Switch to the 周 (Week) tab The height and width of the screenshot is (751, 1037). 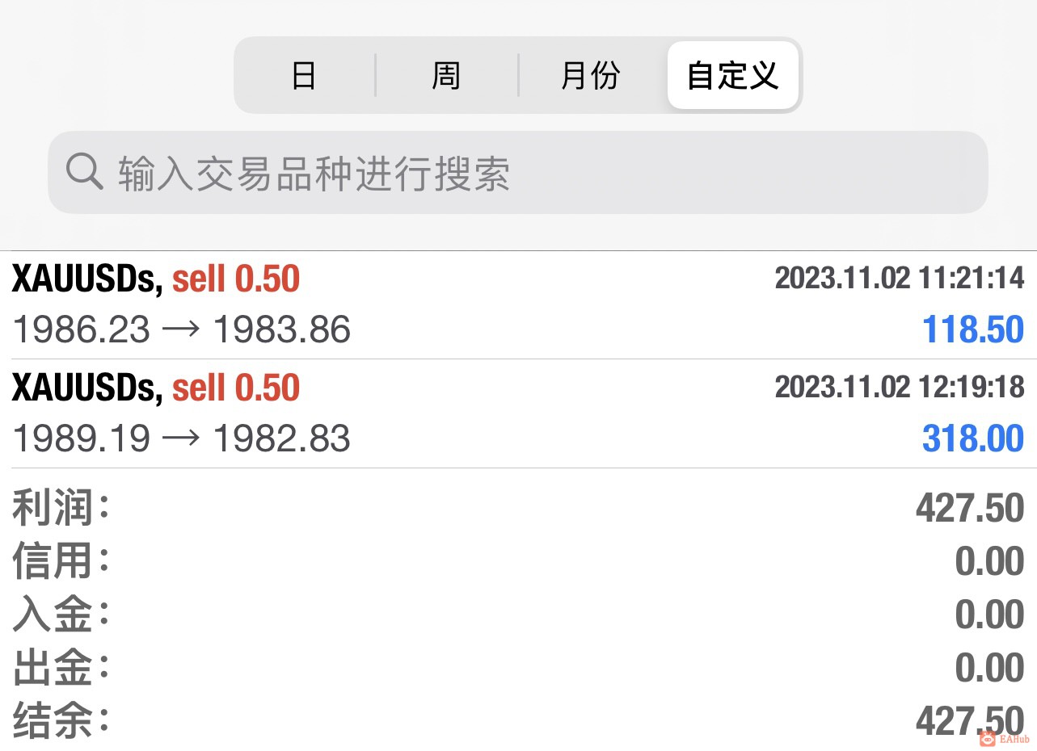tap(446, 76)
